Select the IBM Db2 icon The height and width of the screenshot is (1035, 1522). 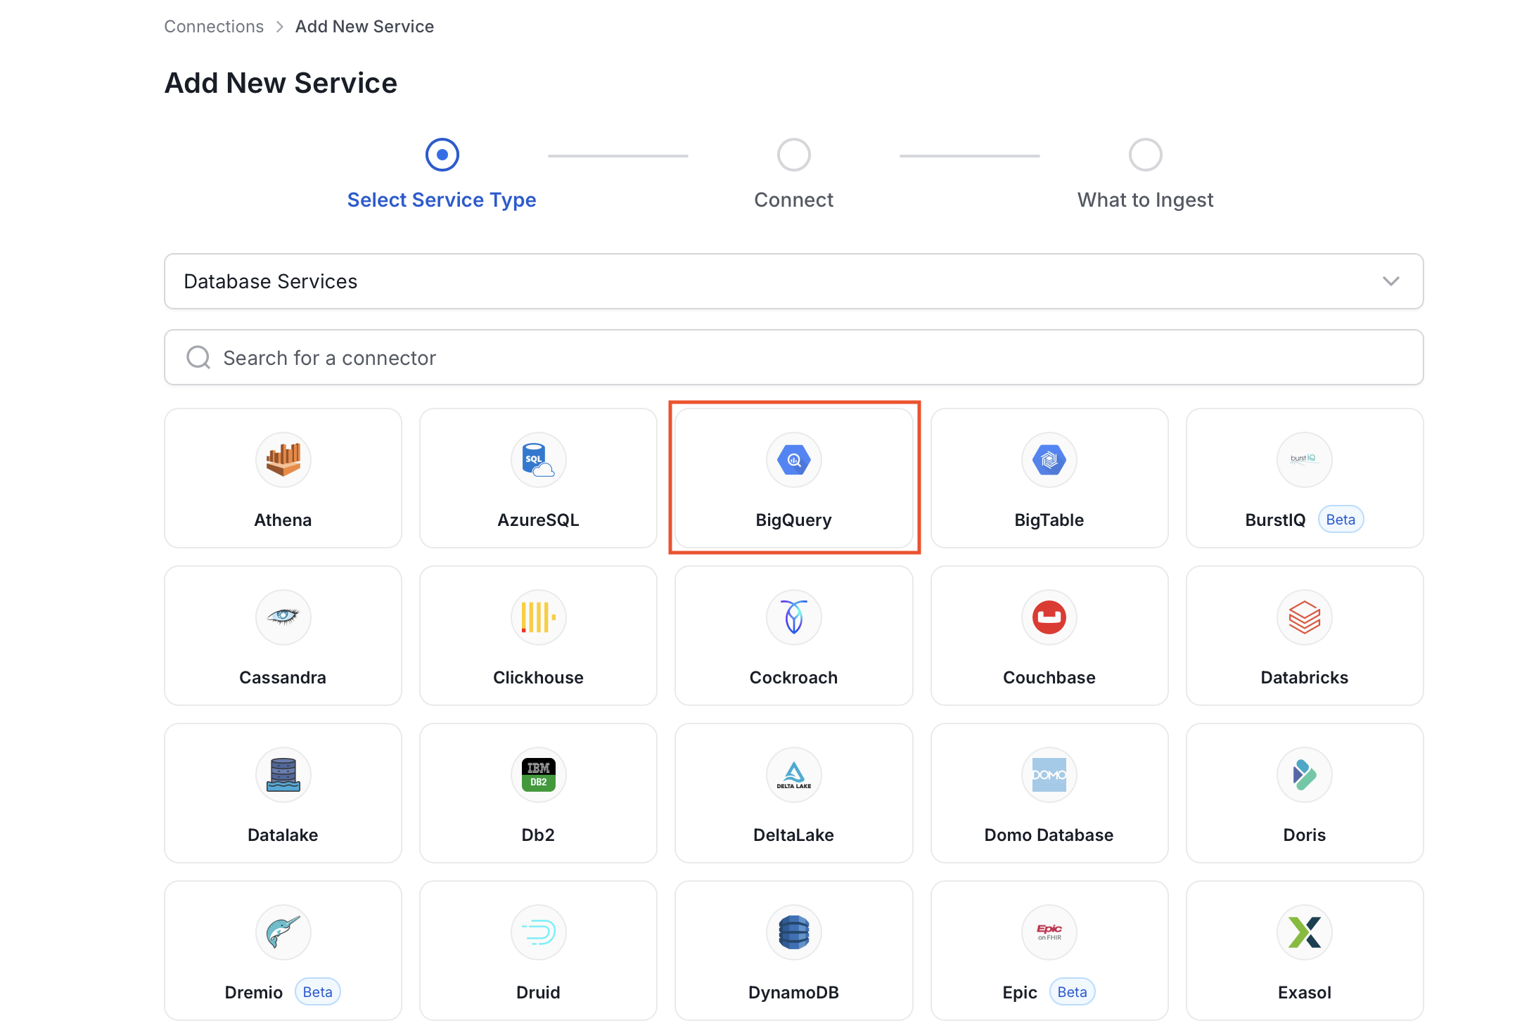(x=539, y=775)
